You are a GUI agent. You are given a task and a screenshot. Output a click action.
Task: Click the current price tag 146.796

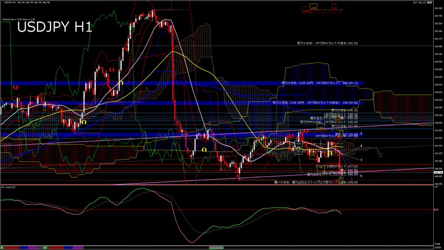click(438, 172)
